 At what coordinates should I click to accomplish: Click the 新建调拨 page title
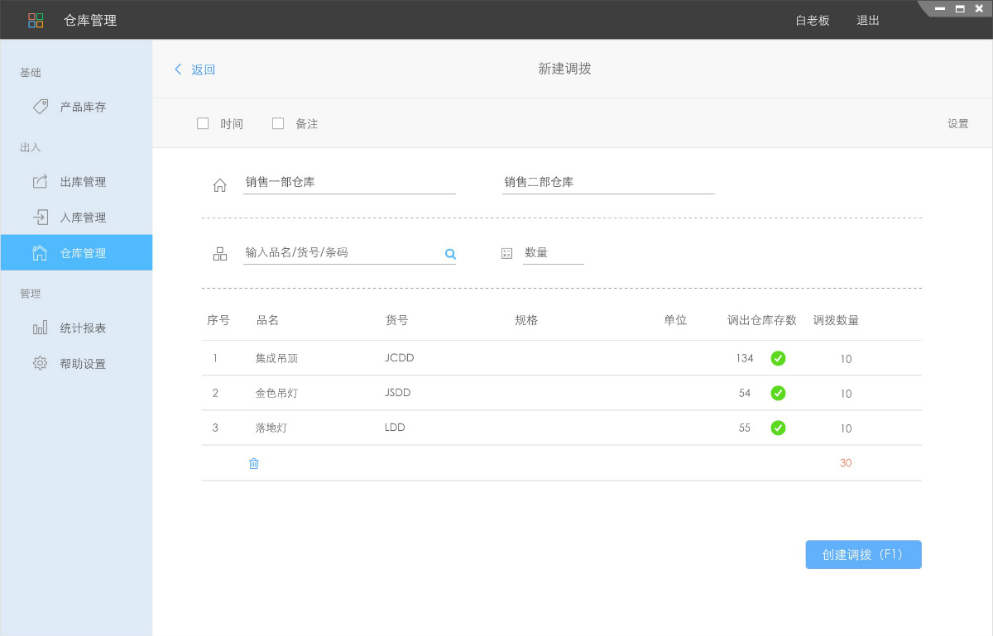(x=564, y=69)
